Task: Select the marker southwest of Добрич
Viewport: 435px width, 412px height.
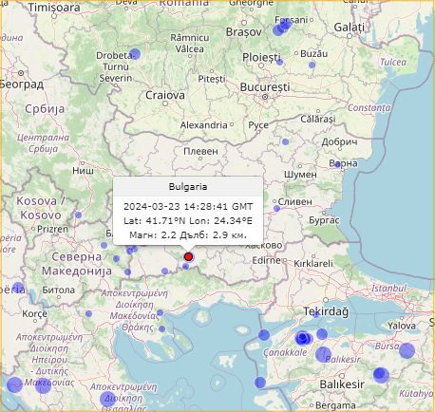Action: [285, 141]
